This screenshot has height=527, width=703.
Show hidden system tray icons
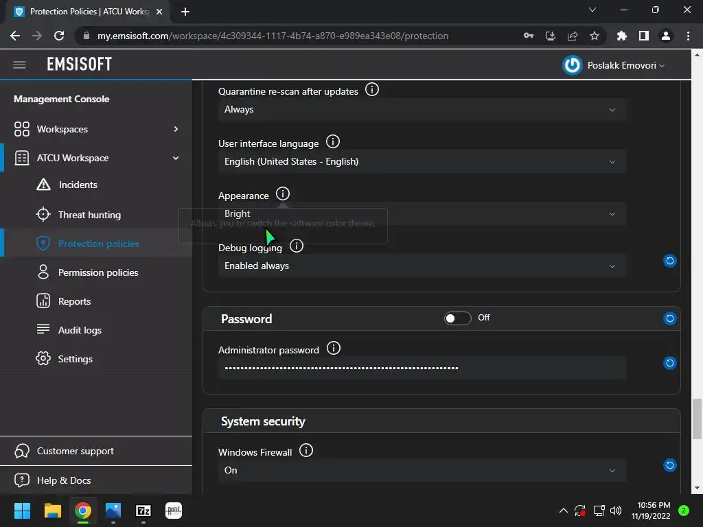564,511
